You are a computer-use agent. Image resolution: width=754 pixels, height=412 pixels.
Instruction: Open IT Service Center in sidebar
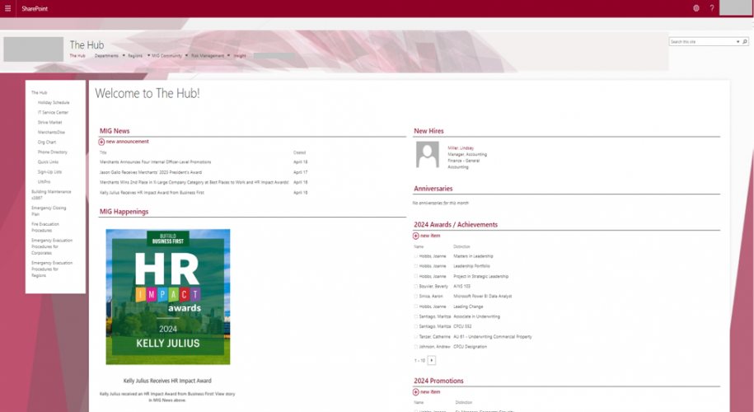pos(53,113)
